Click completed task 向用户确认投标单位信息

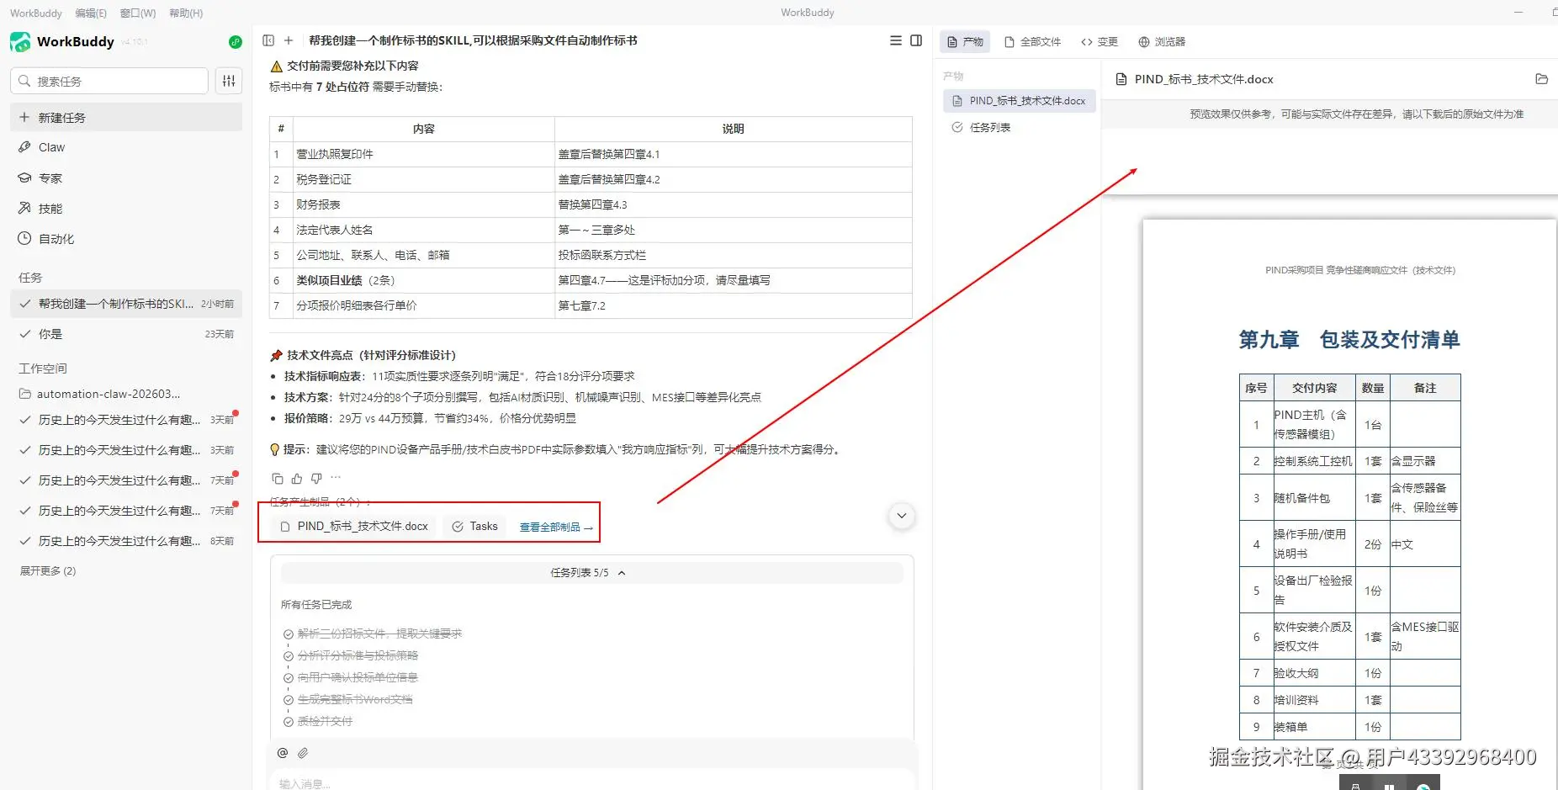[x=358, y=677]
